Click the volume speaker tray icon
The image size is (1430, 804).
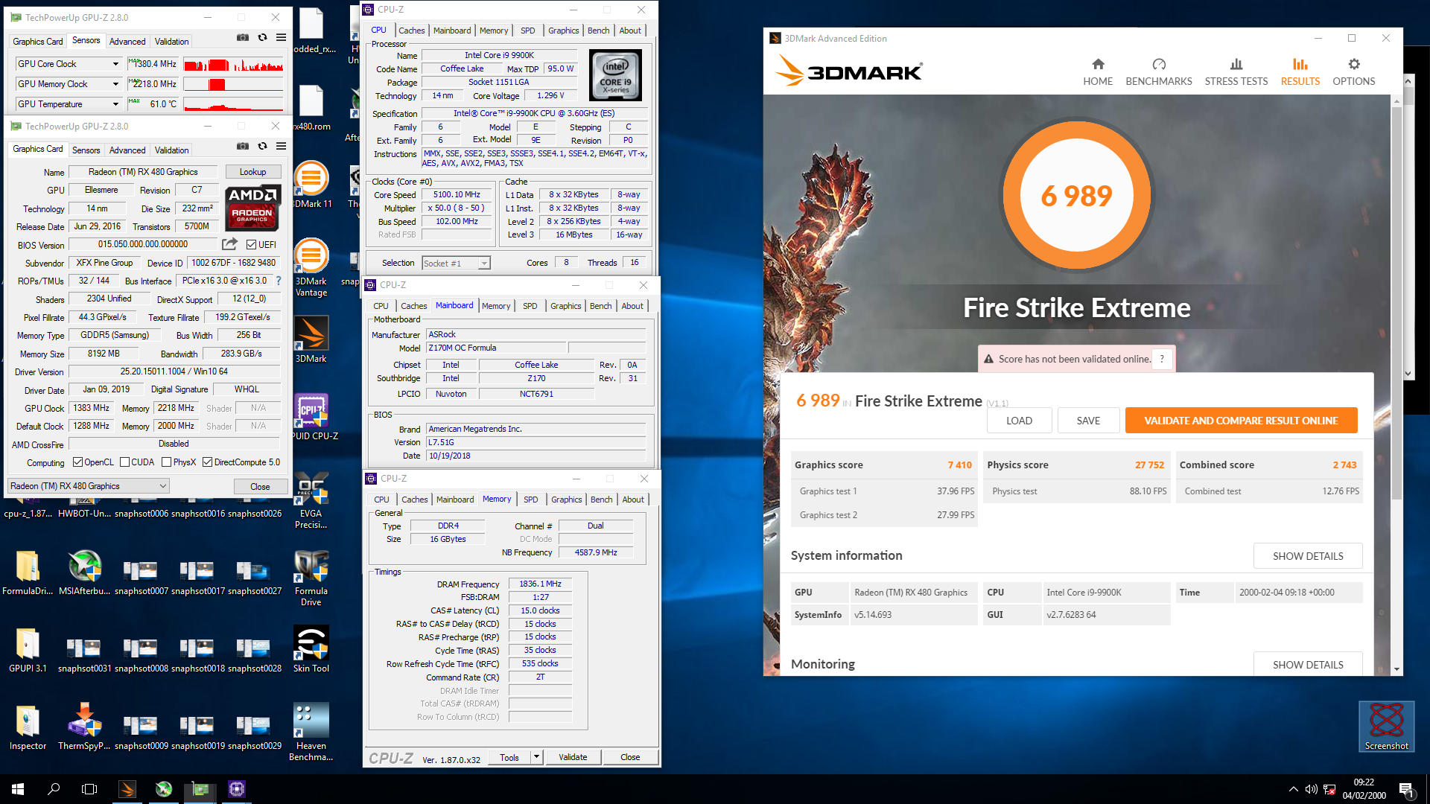coord(1312,789)
